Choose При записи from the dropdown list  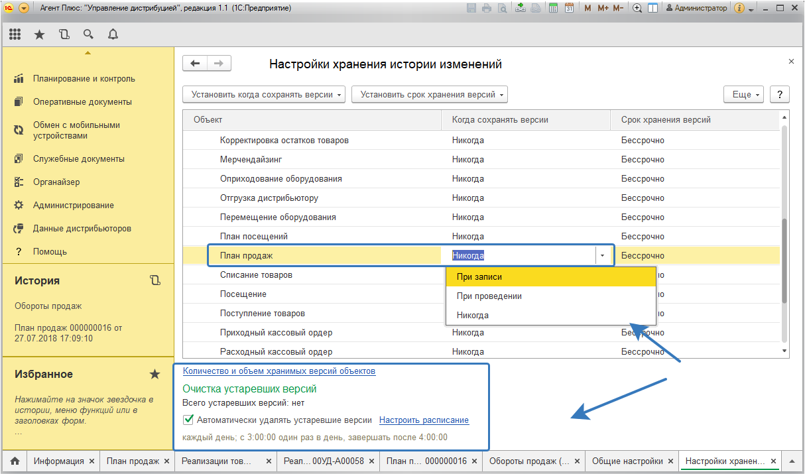[x=550, y=277]
